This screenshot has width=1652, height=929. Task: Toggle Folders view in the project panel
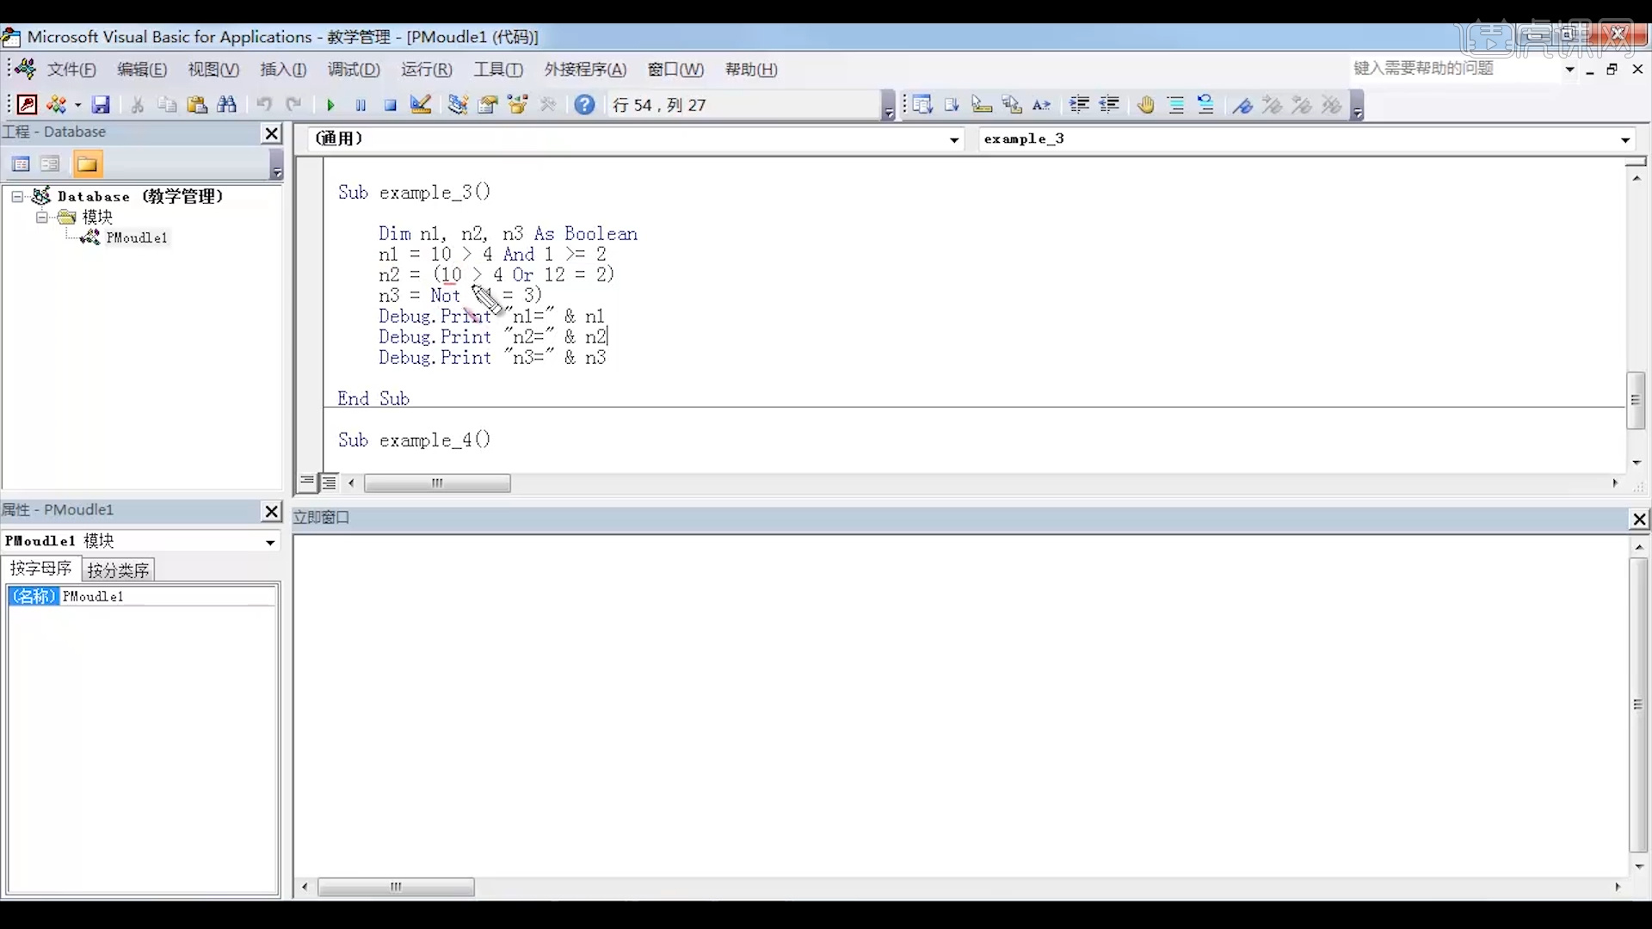[87, 163]
